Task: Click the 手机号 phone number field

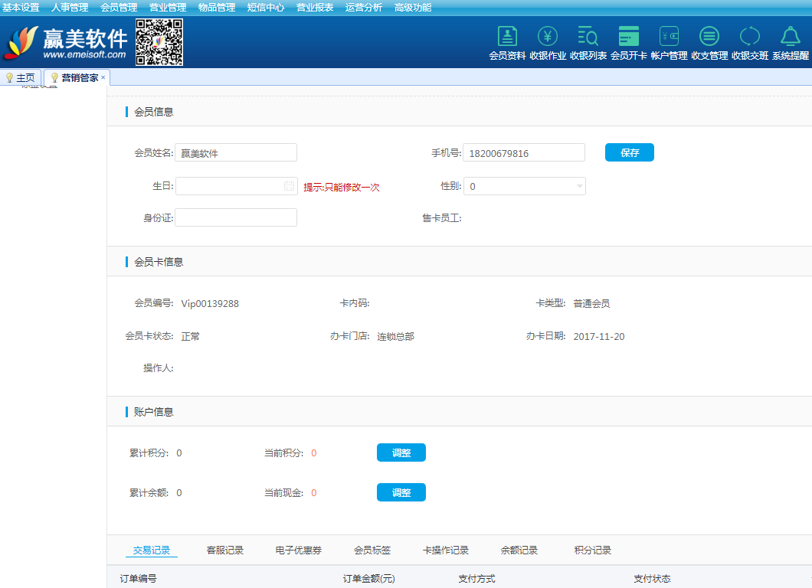Action: (524, 153)
